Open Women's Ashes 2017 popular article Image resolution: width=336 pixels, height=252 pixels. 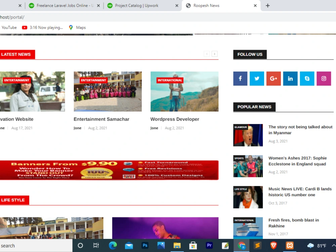297,161
